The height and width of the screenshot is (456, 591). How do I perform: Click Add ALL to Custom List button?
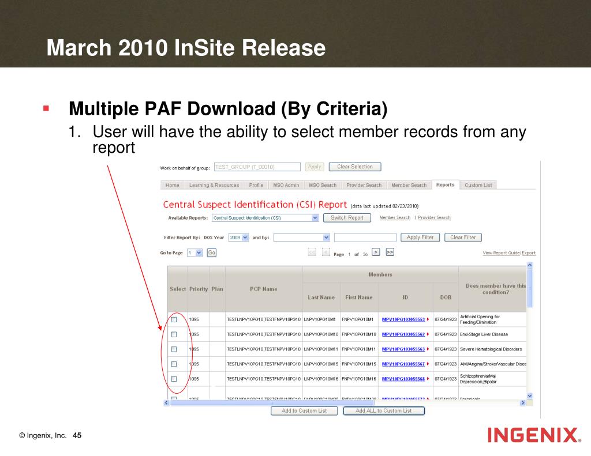pos(384,410)
